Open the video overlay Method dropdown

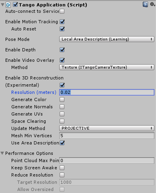pyautogui.click(x=107, y=67)
